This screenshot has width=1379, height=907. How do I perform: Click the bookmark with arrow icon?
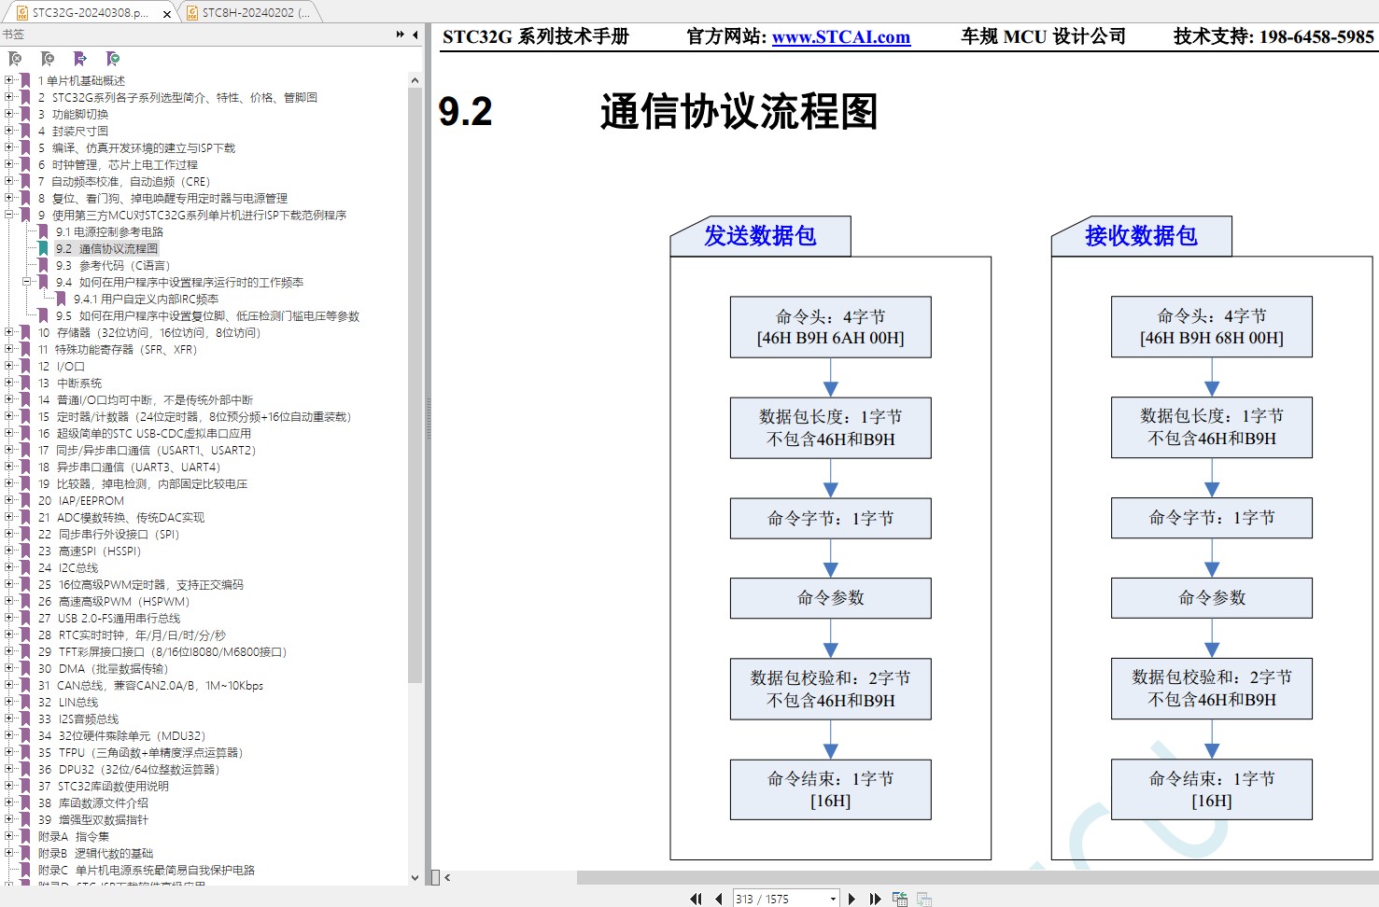(x=80, y=59)
